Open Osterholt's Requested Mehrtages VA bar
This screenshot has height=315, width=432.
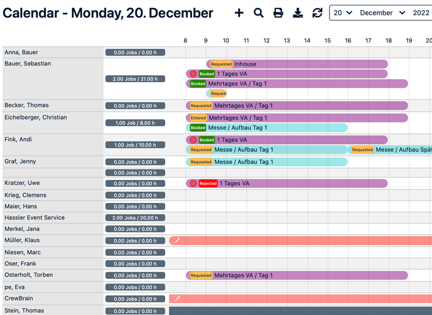coord(298,276)
